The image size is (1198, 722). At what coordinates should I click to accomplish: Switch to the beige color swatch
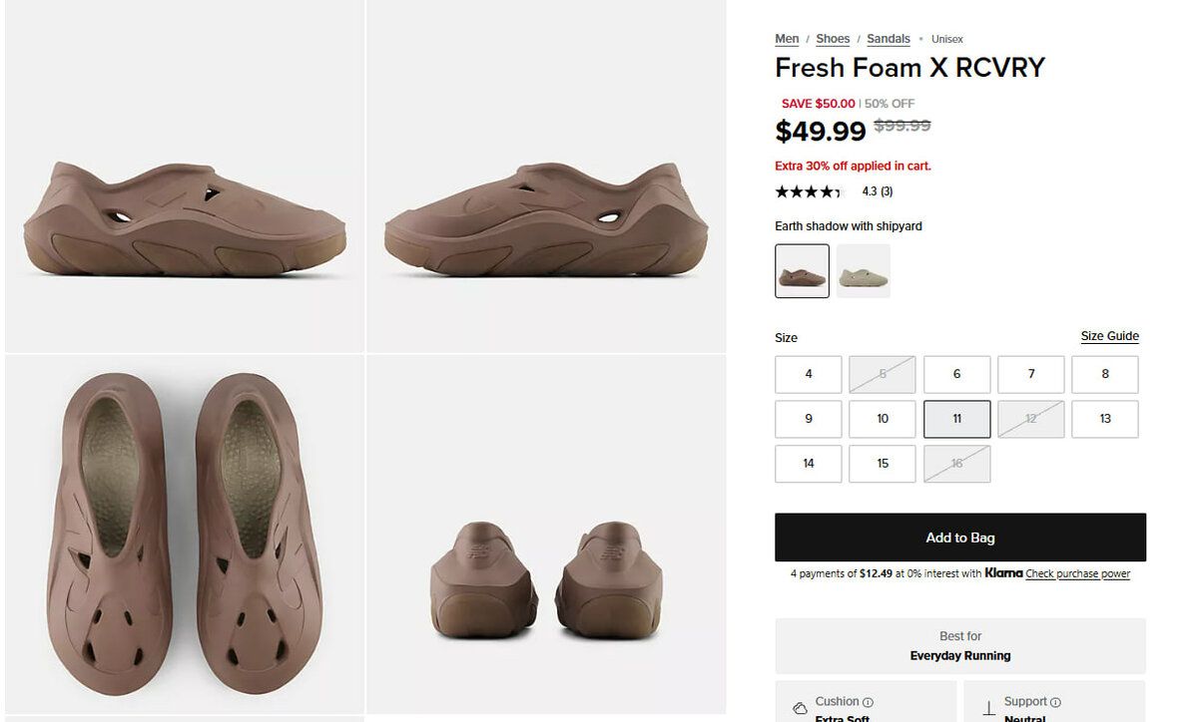point(864,271)
